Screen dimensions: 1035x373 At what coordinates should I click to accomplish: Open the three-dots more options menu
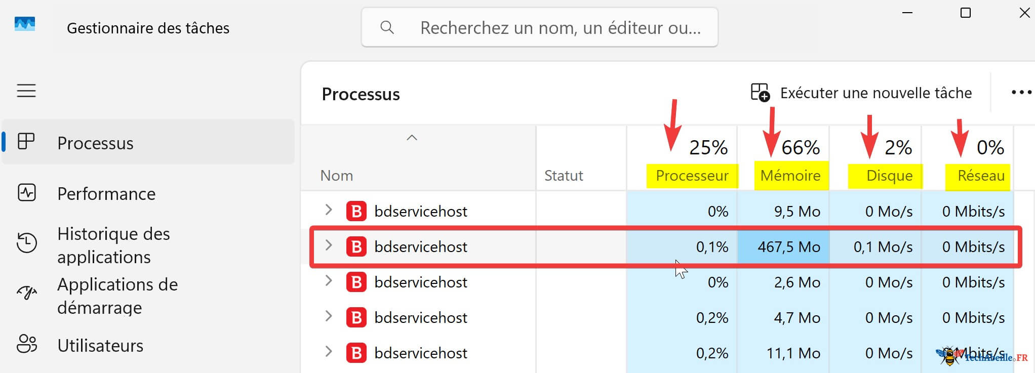point(1021,92)
